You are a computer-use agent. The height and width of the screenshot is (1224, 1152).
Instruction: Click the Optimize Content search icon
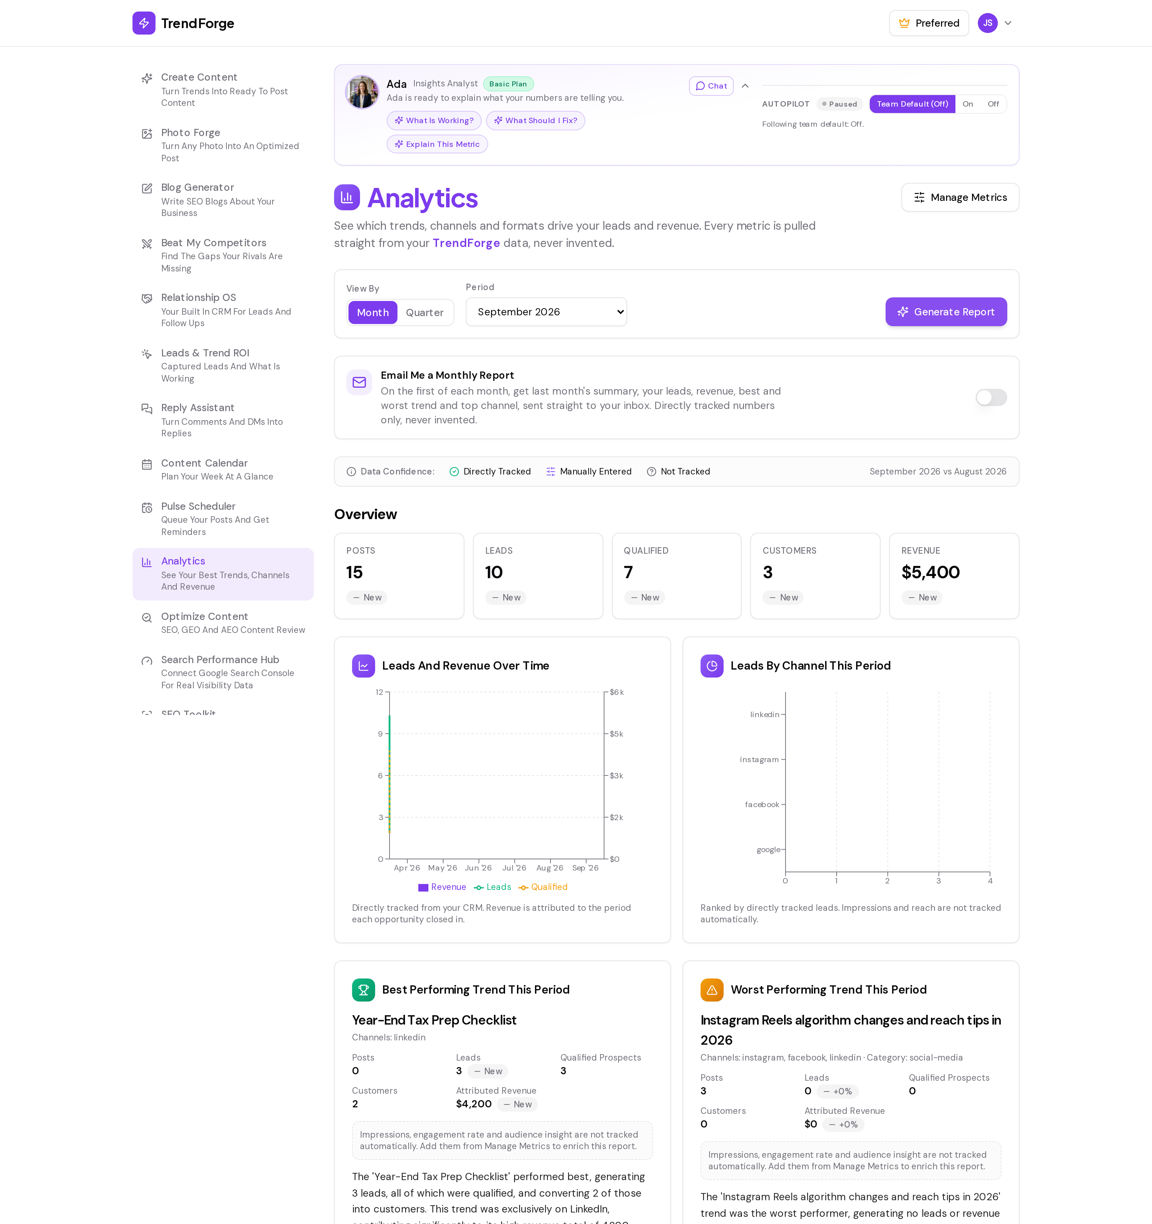[x=147, y=617]
